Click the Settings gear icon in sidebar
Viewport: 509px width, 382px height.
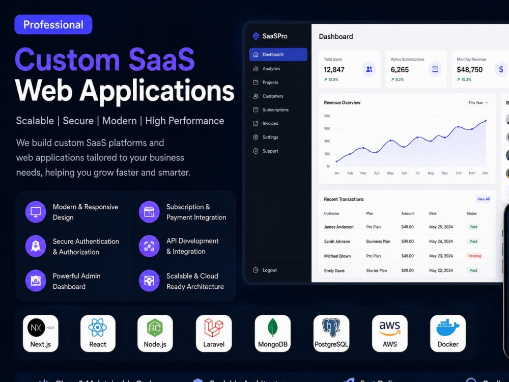[x=256, y=137]
